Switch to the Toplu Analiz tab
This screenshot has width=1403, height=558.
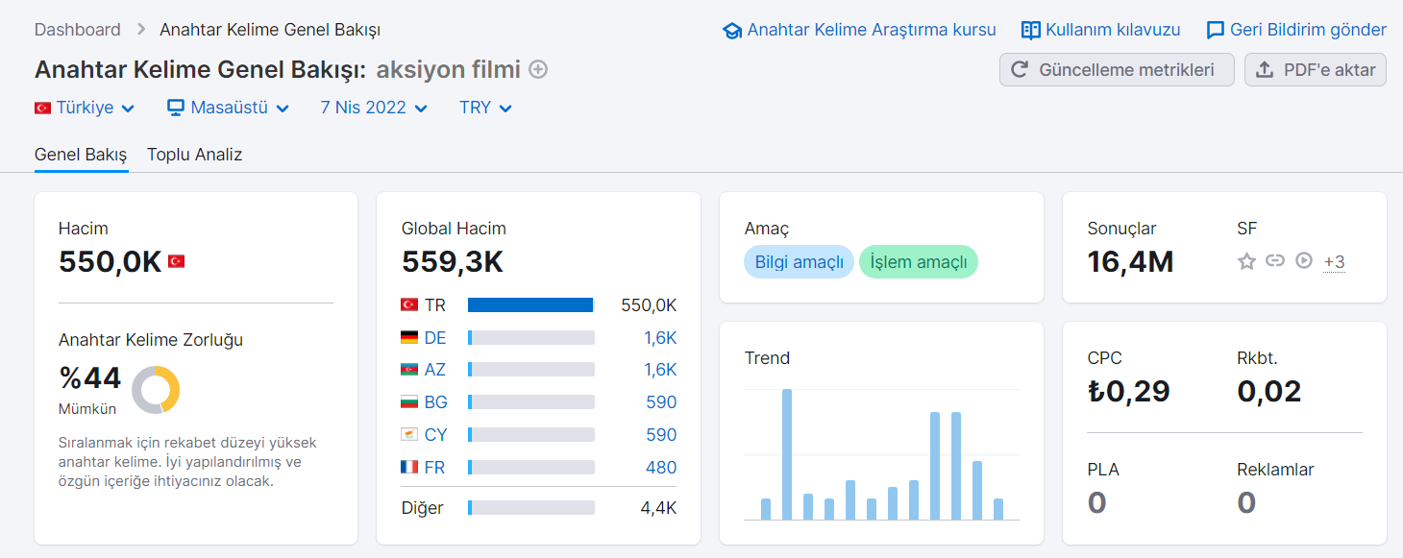(x=194, y=155)
